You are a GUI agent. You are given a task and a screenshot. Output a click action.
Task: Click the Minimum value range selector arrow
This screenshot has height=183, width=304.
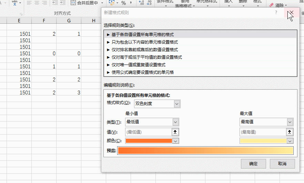pos(175,132)
